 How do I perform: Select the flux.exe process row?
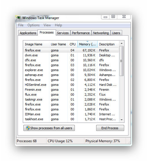pos(71,95)
